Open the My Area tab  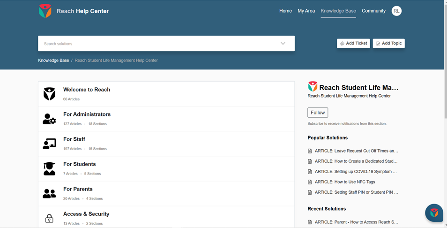(x=306, y=11)
